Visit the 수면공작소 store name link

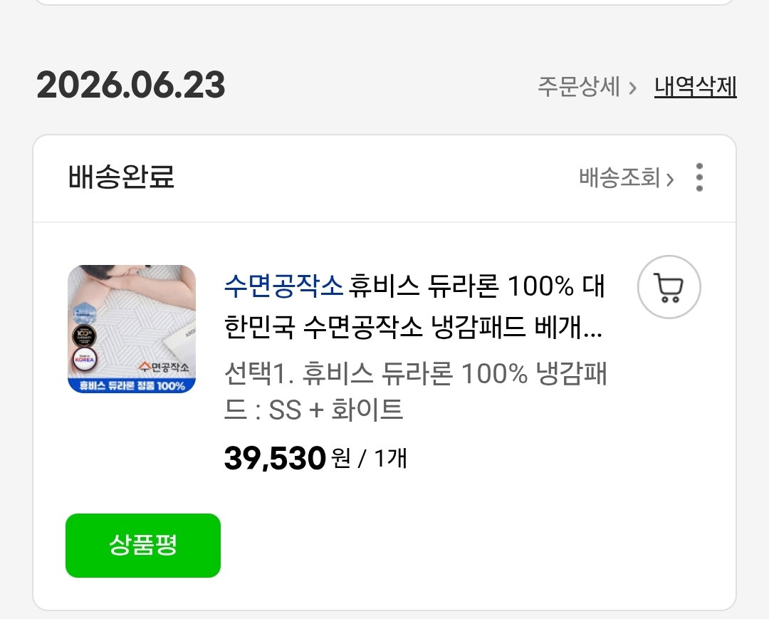pyautogui.click(x=283, y=286)
